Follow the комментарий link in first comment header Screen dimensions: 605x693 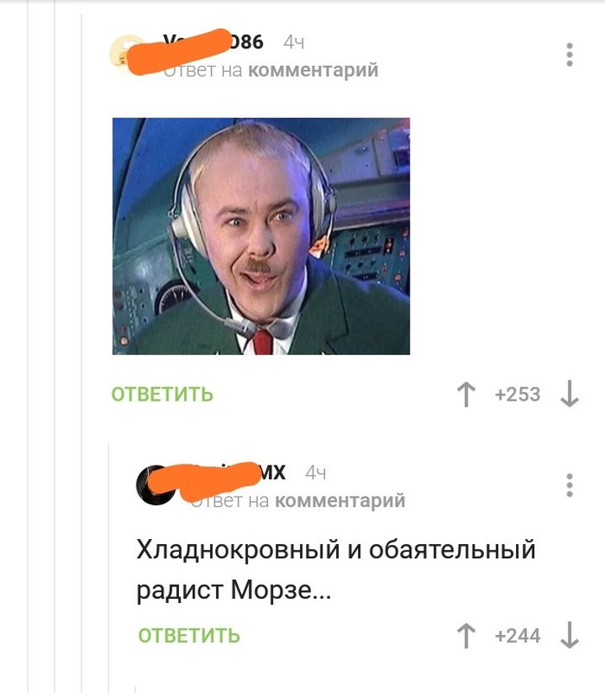click(313, 70)
